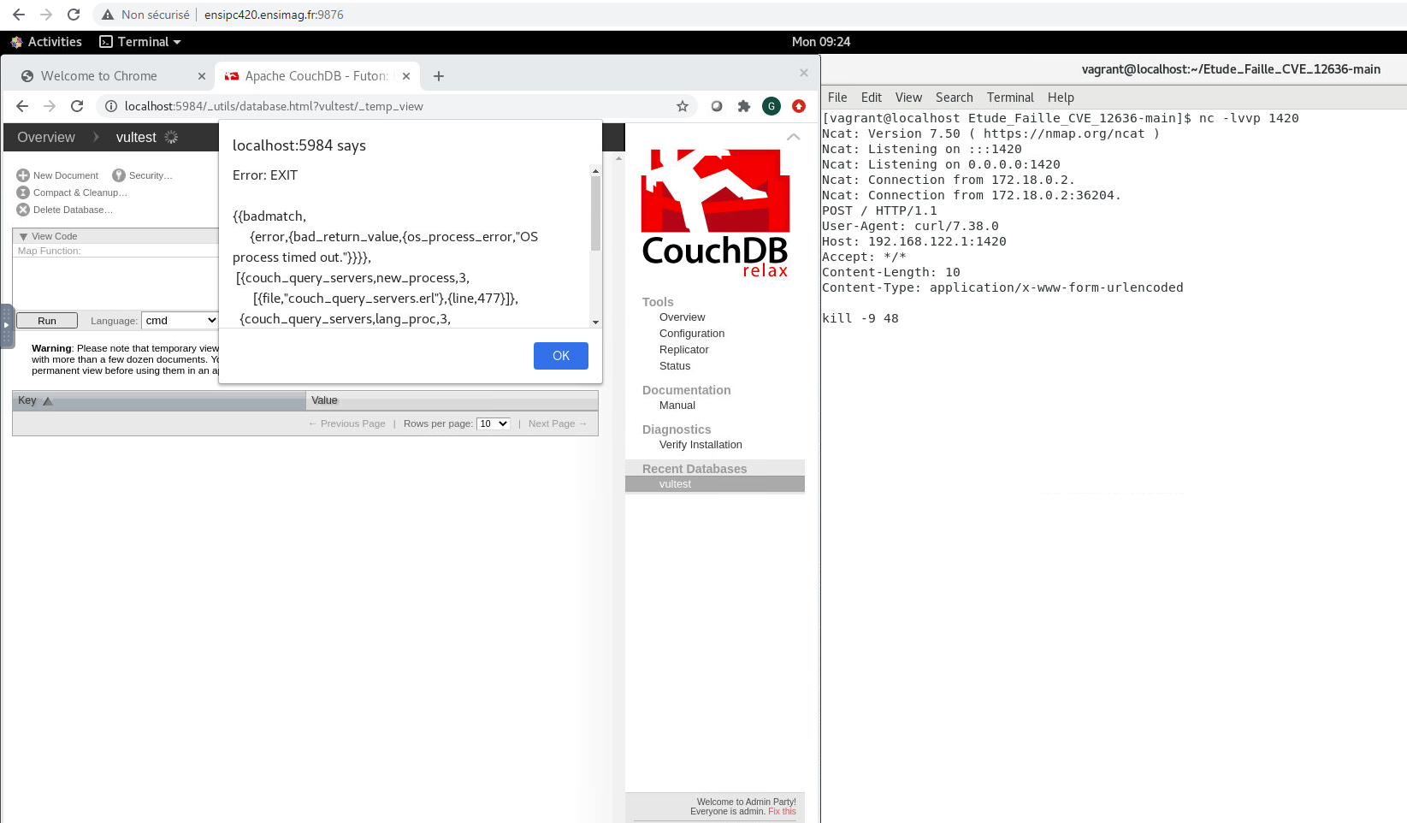This screenshot has height=823, width=1407.
Task: Open terminal Help menu
Action: pos(1061,98)
